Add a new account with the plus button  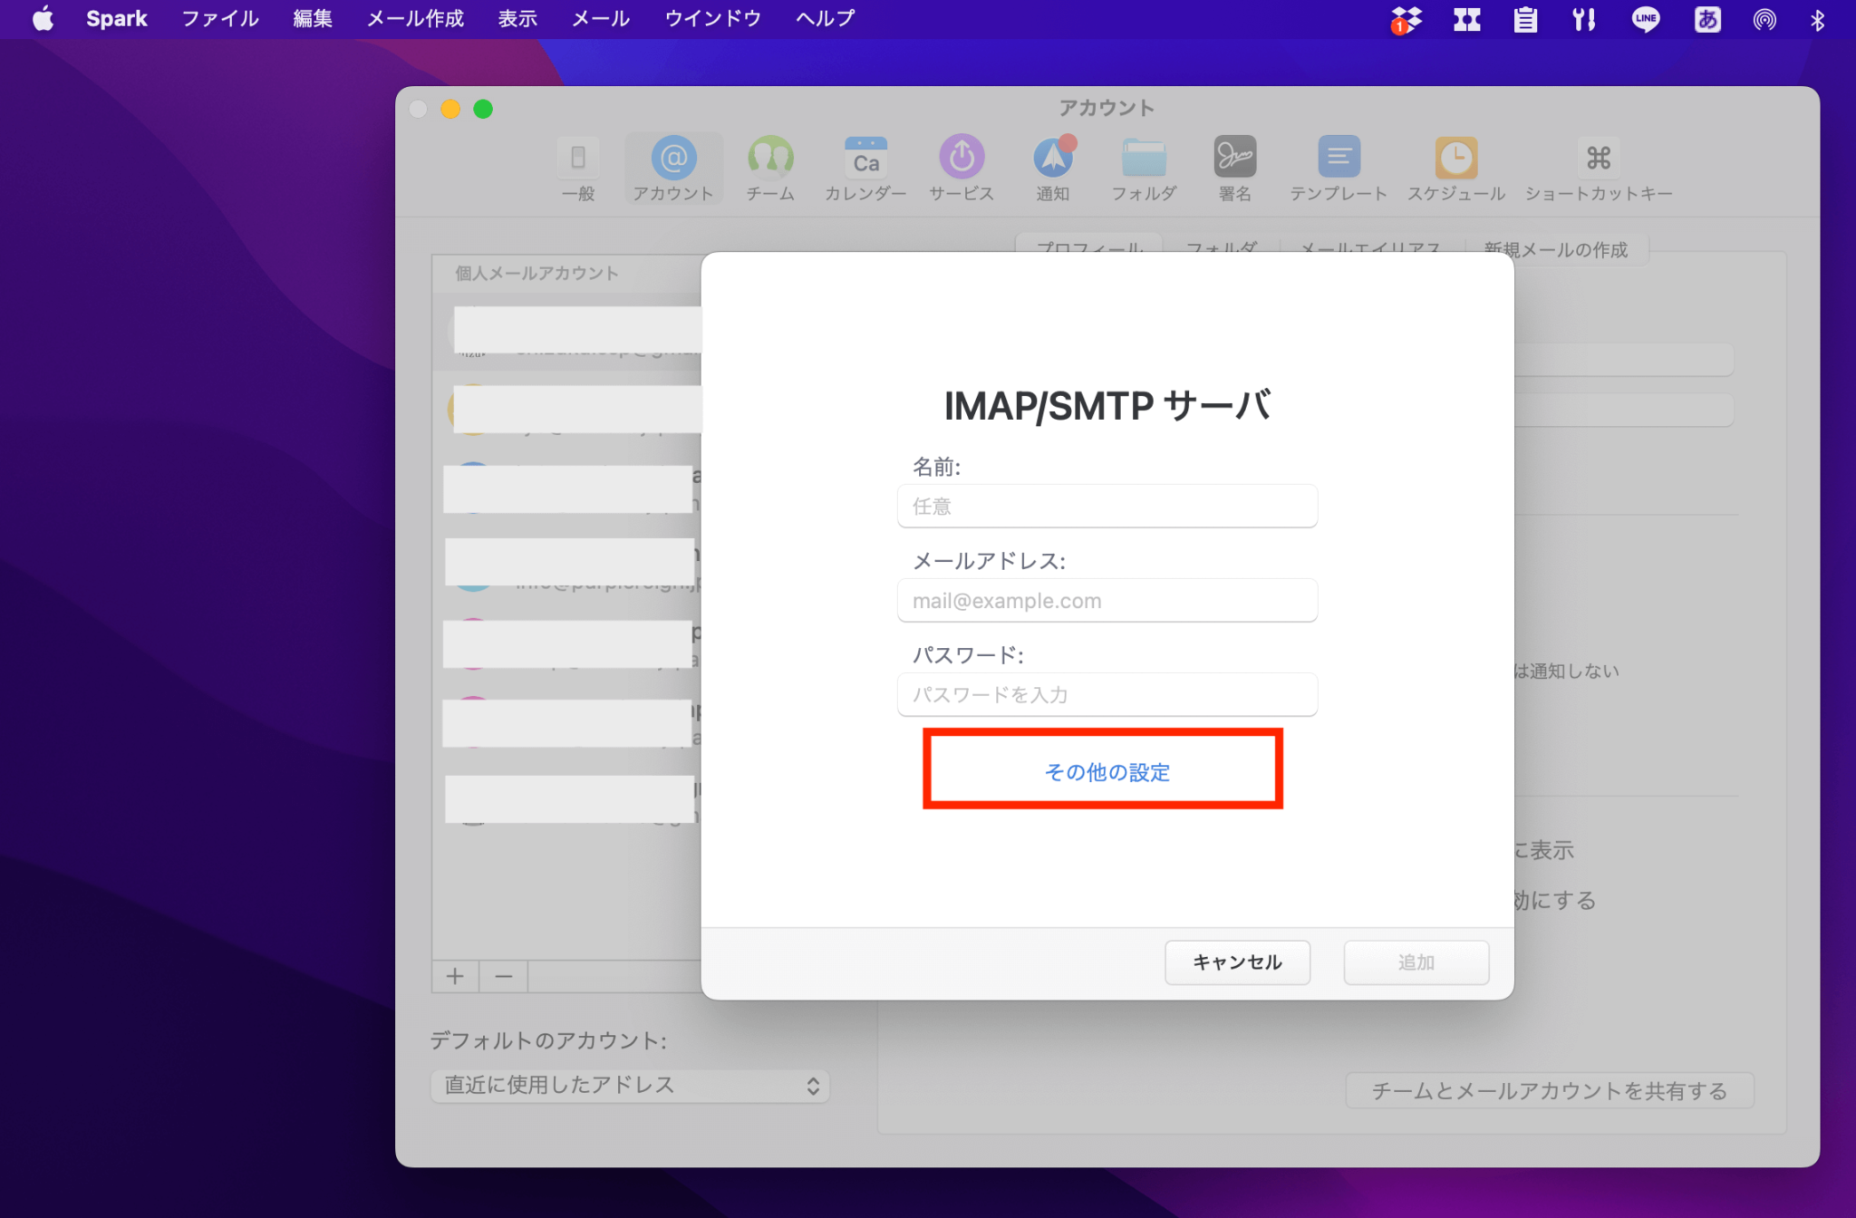pyautogui.click(x=456, y=976)
